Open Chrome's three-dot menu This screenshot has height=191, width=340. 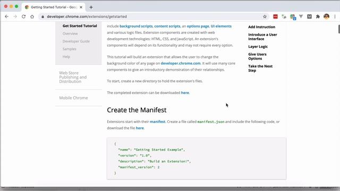coord(335,16)
